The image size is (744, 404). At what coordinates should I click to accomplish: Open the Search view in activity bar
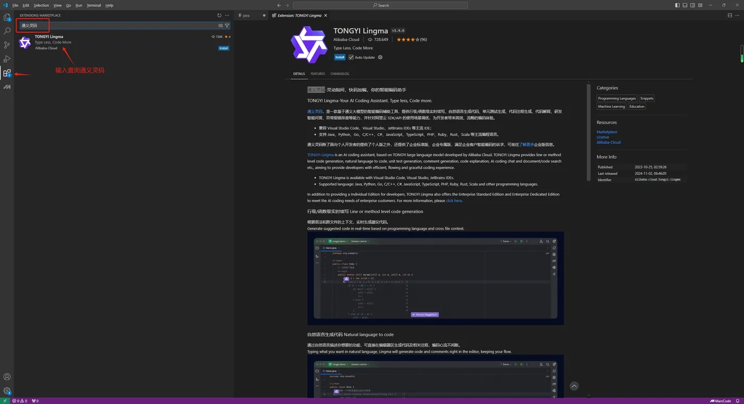coord(7,31)
